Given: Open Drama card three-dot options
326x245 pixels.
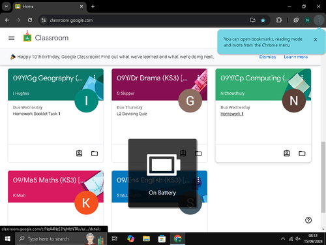Looking at the screenshot, I should 198,77.
